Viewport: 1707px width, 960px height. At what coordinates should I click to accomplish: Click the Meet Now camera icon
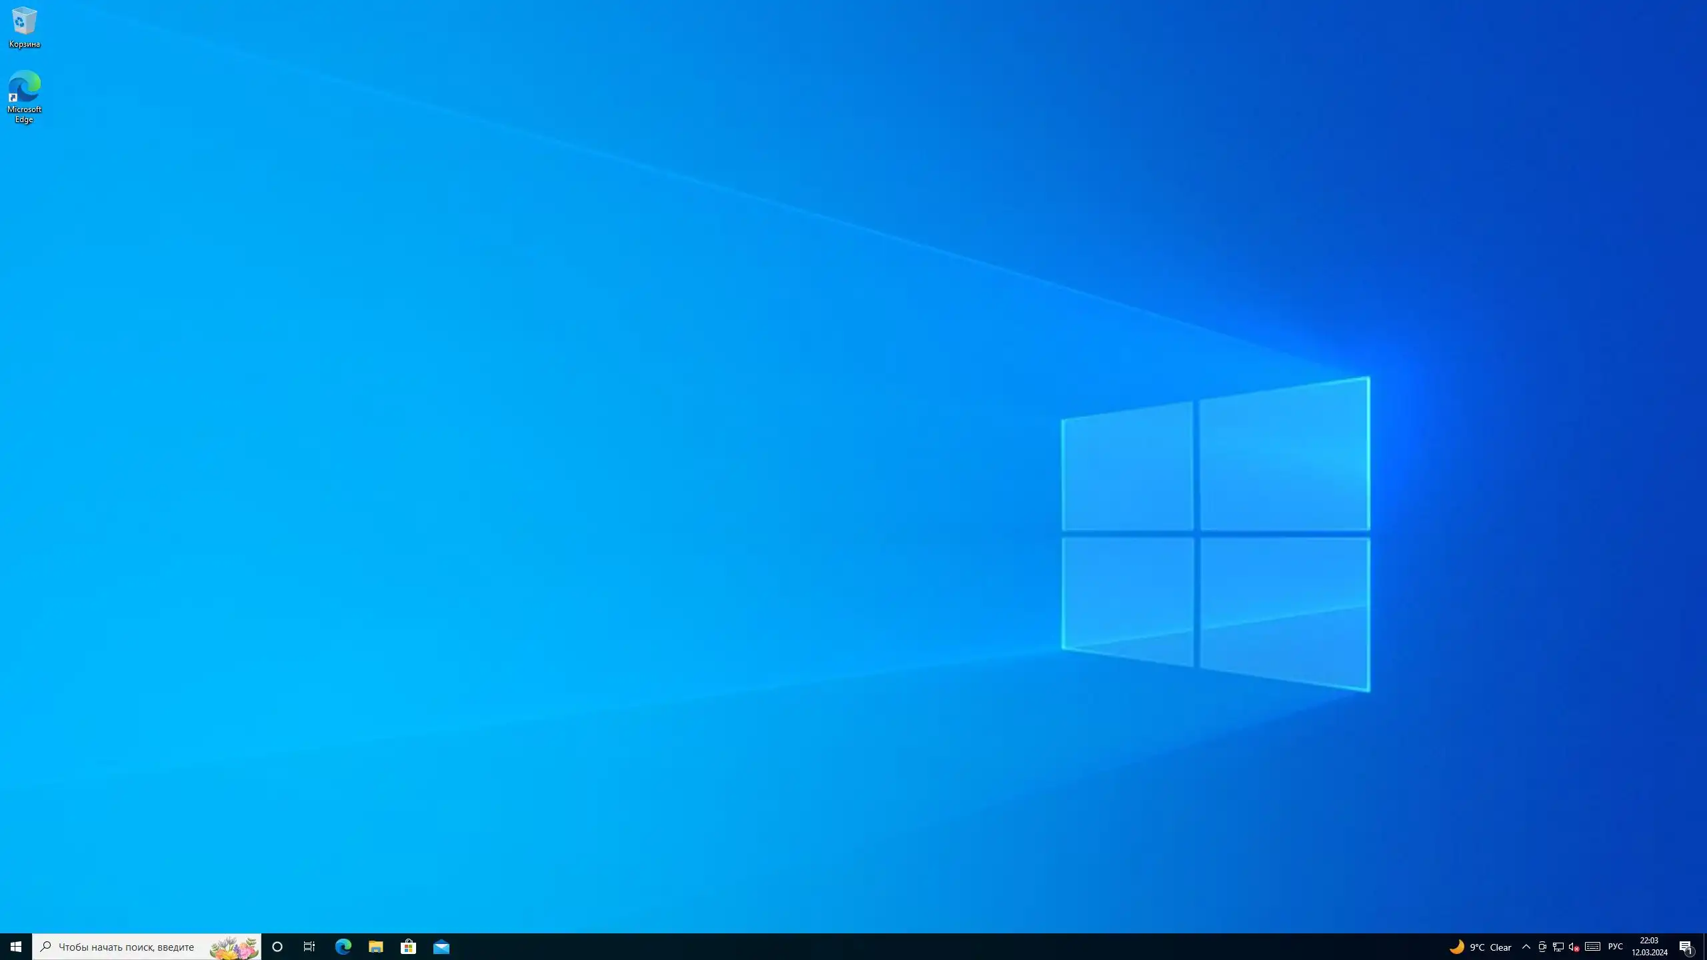[1542, 947]
